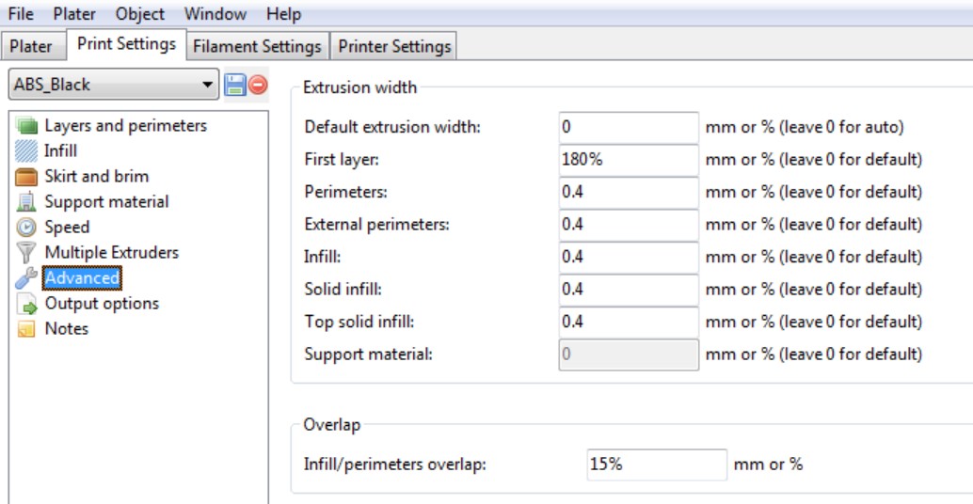Click the Speed clock icon

pos(27,228)
